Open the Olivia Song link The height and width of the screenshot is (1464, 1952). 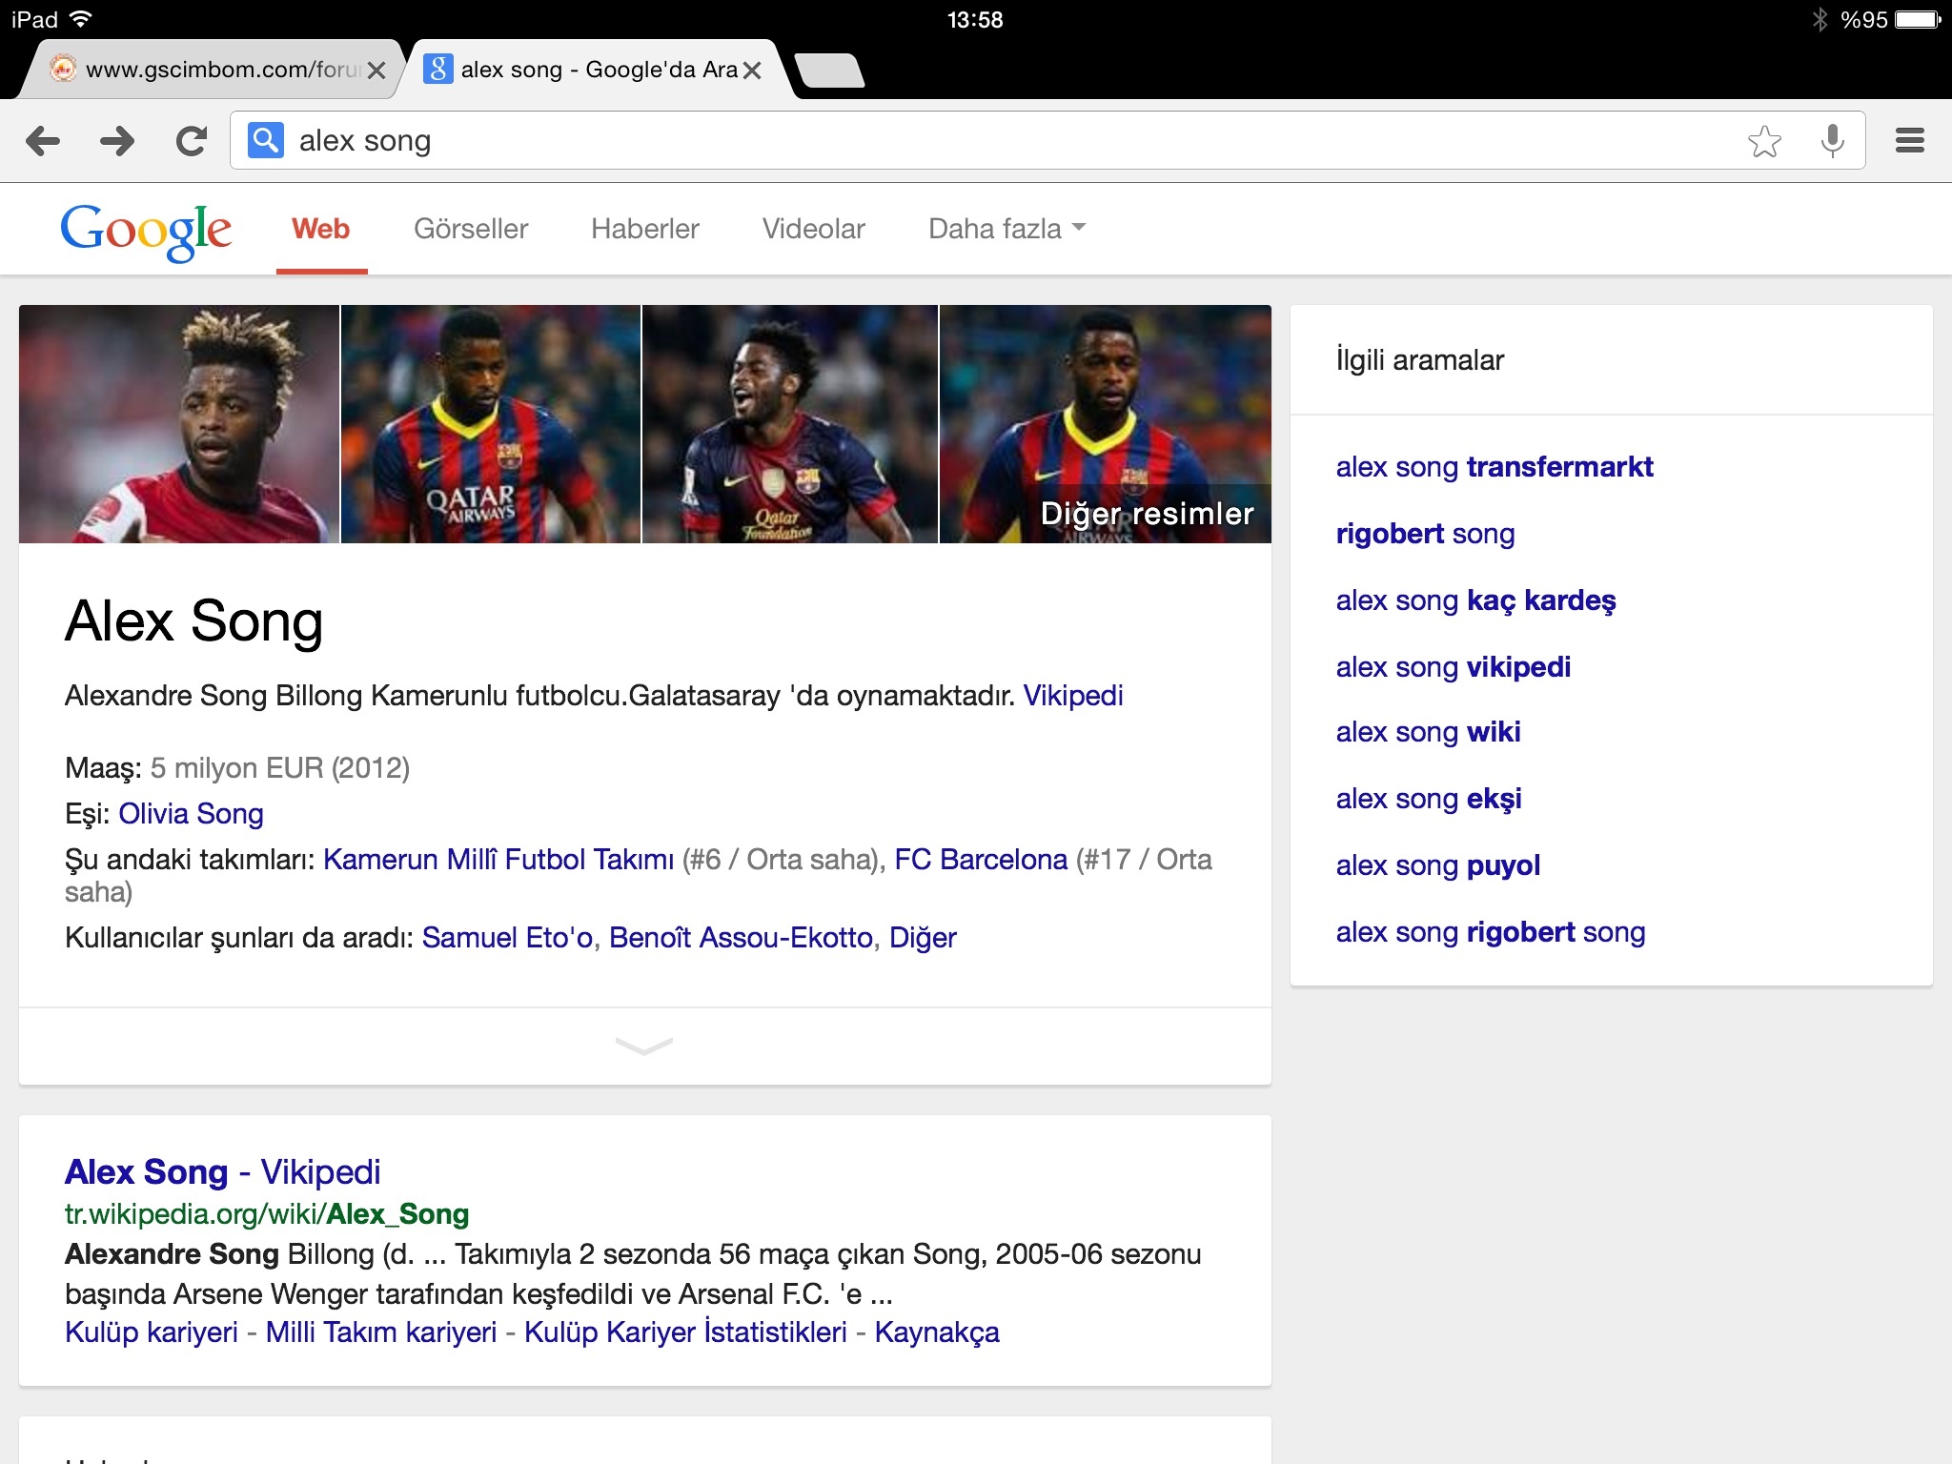(x=191, y=814)
